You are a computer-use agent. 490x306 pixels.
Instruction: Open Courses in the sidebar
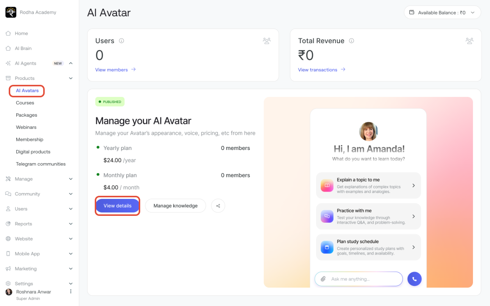(x=25, y=103)
